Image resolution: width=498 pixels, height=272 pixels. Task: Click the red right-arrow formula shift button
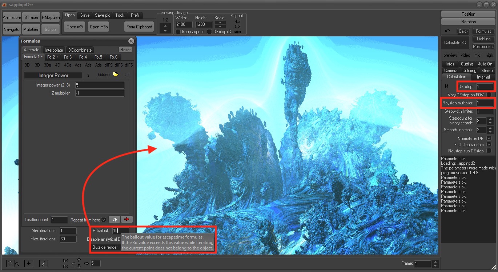127,219
